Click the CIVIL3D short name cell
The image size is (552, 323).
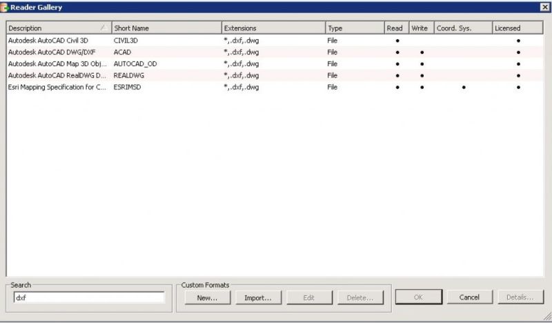[x=126, y=41]
